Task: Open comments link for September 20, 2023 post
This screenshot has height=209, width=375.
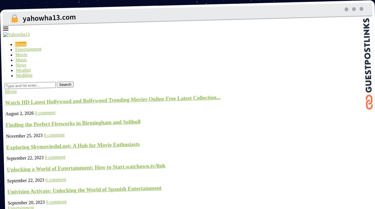Action: 57,202
